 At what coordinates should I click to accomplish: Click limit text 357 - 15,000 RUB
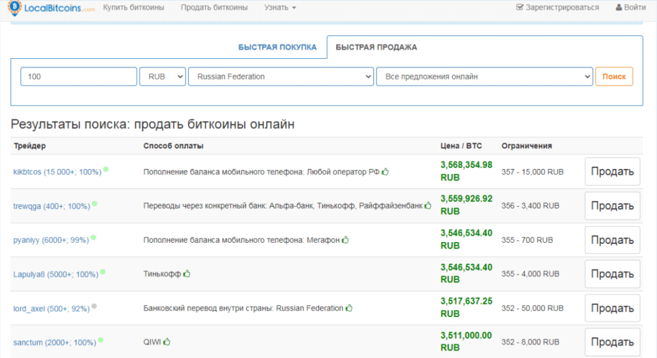[533, 172]
